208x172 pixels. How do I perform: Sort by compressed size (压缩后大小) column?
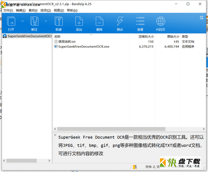pyautogui.click(x=142, y=36)
